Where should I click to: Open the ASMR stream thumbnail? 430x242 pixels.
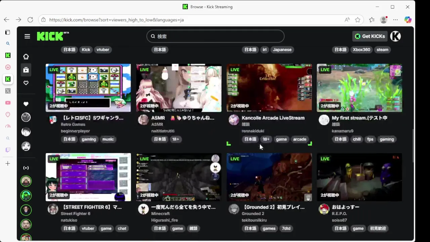click(x=179, y=88)
